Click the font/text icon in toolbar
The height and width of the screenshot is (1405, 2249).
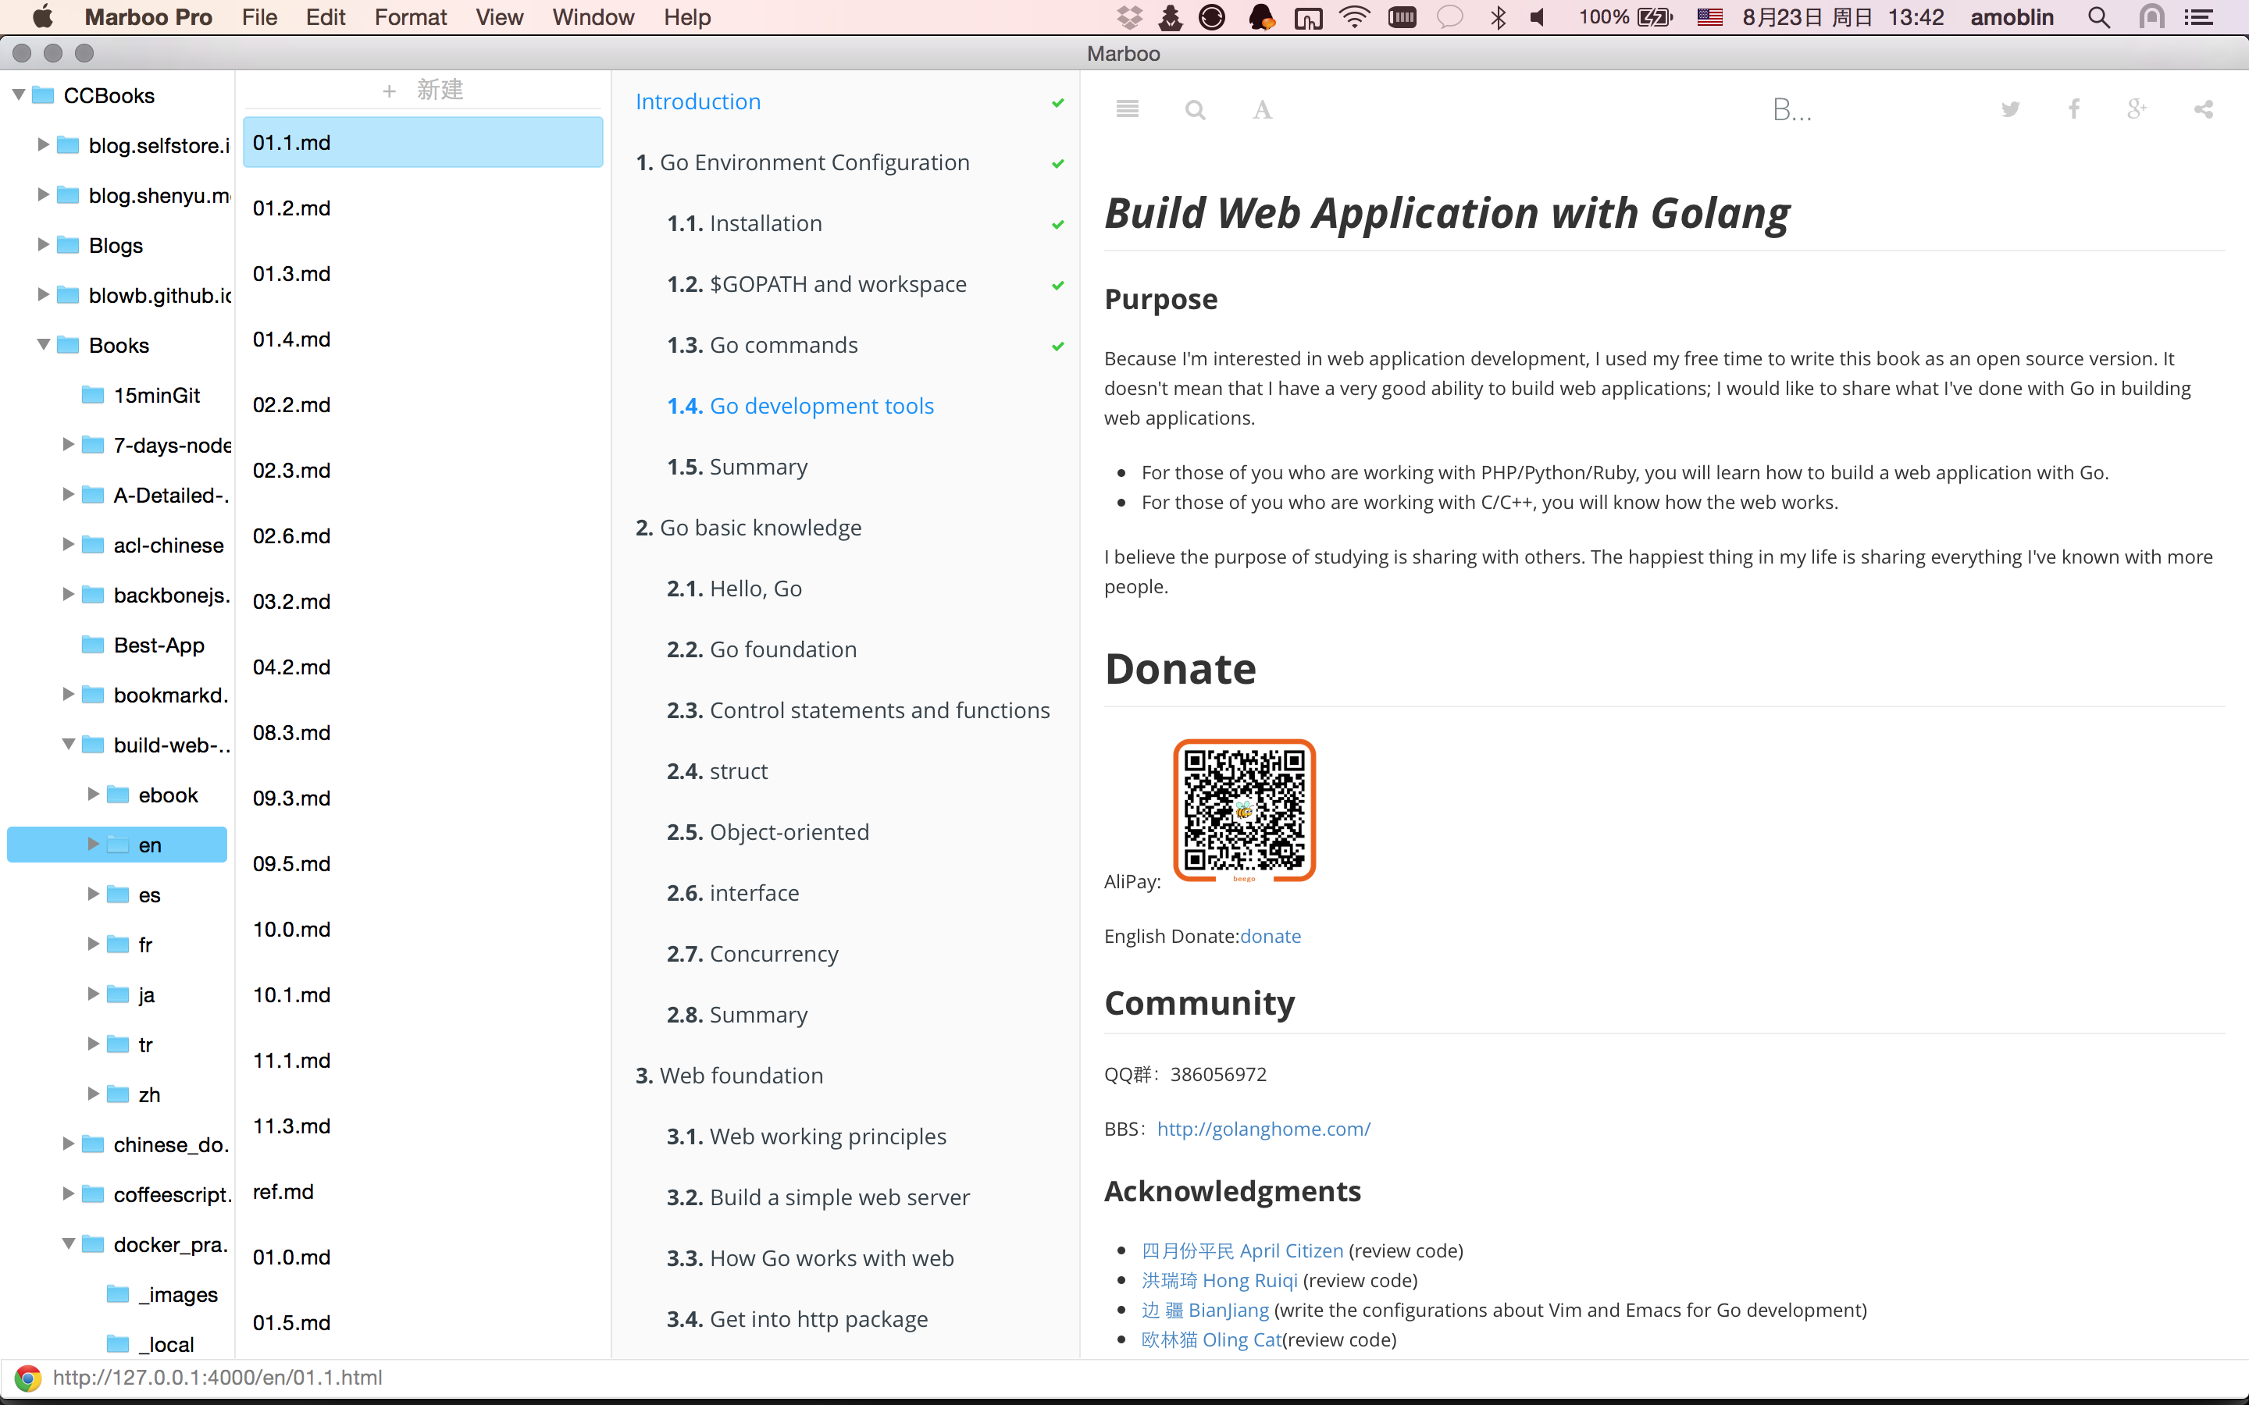point(1261,108)
